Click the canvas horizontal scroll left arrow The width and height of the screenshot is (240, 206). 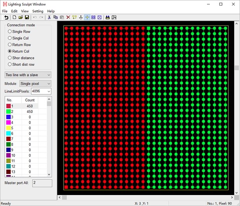[60, 197]
